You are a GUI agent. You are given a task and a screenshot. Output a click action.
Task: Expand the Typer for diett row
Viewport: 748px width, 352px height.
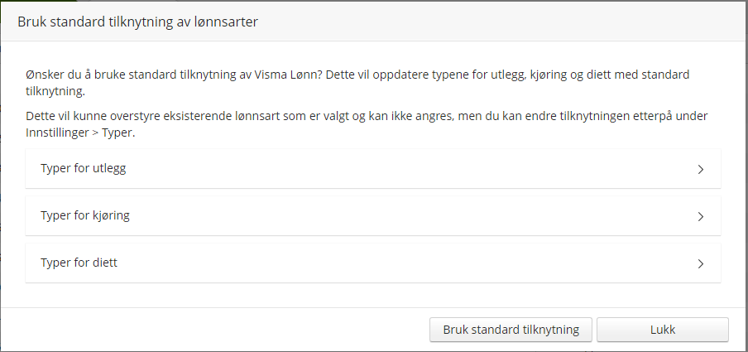[372, 263]
